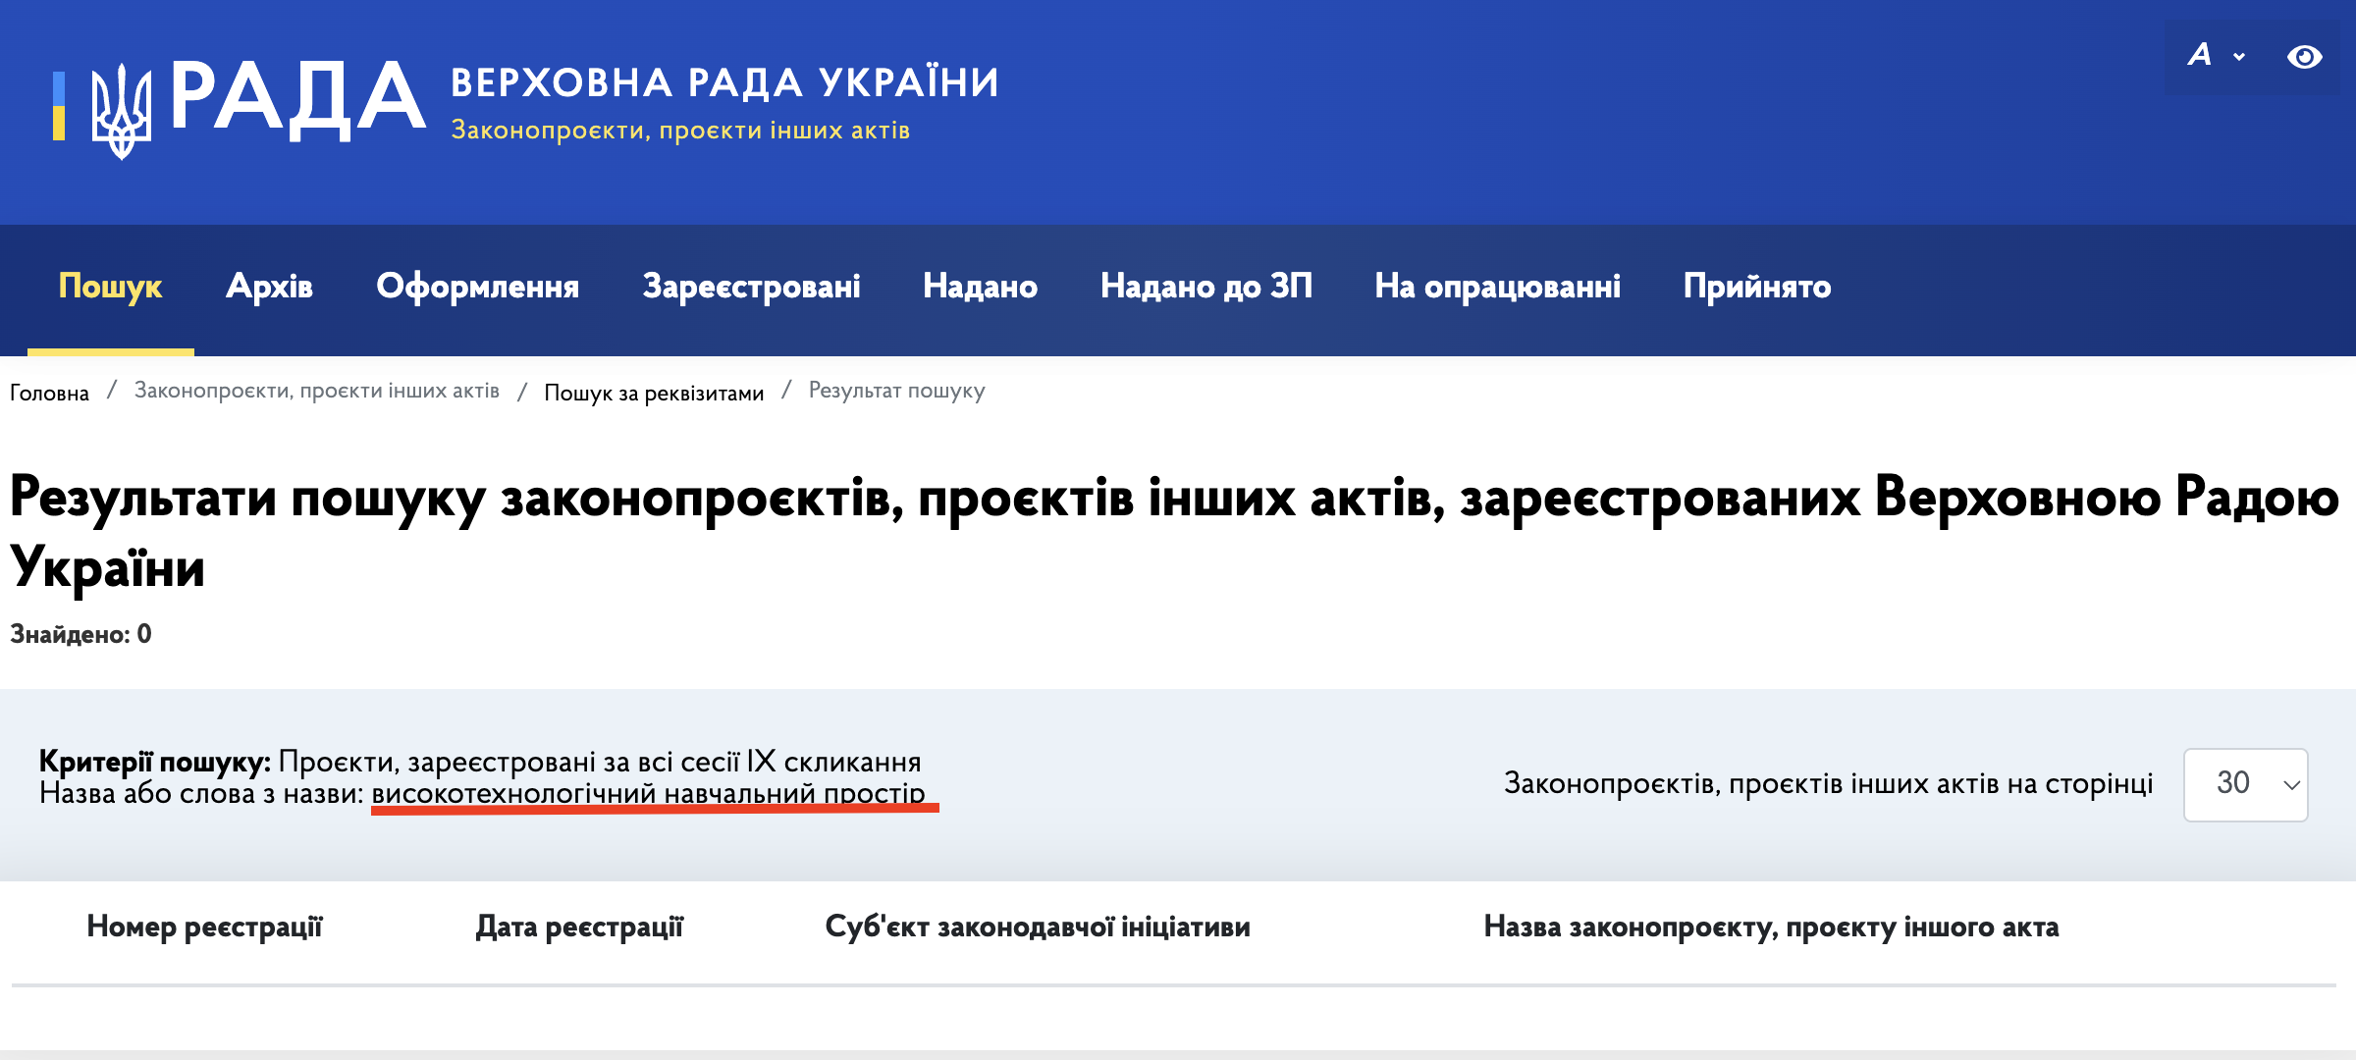Click the yellow header subtitle Законопроєкти, проєкти інших актів
This screenshot has width=2356, height=1060.
(x=680, y=131)
